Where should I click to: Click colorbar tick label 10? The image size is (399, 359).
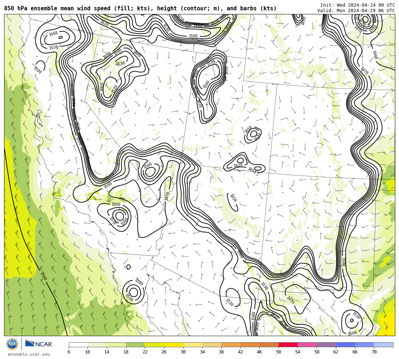tap(88, 352)
